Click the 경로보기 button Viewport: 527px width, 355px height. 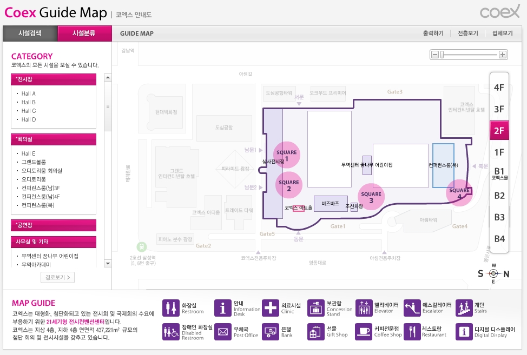(x=57, y=278)
